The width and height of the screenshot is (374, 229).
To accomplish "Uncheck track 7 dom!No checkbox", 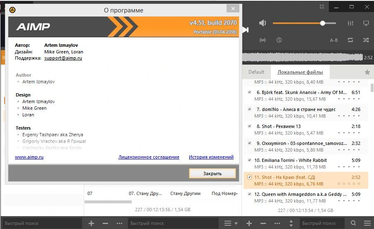I will 249,109.
